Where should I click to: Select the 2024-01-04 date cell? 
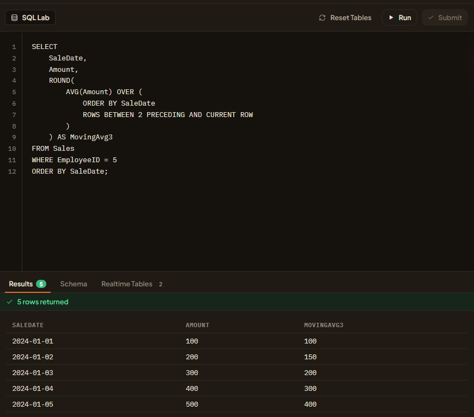33,389
